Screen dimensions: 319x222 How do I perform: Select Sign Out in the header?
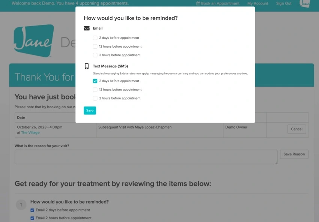(x=284, y=3)
